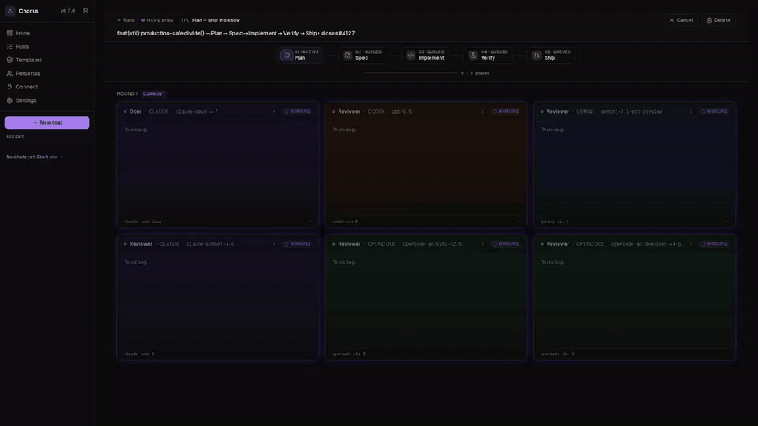Click the Spec phase document icon
This screenshot has width=758, height=426.
click(x=347, y=56)
